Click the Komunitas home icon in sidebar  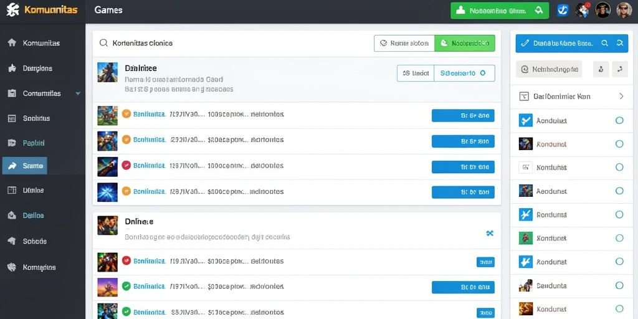12,43
